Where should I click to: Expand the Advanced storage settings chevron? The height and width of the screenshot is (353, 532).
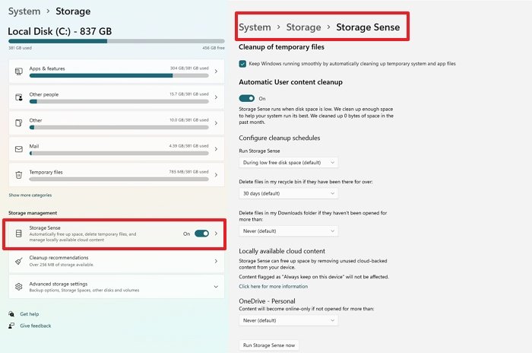point(216,287)
